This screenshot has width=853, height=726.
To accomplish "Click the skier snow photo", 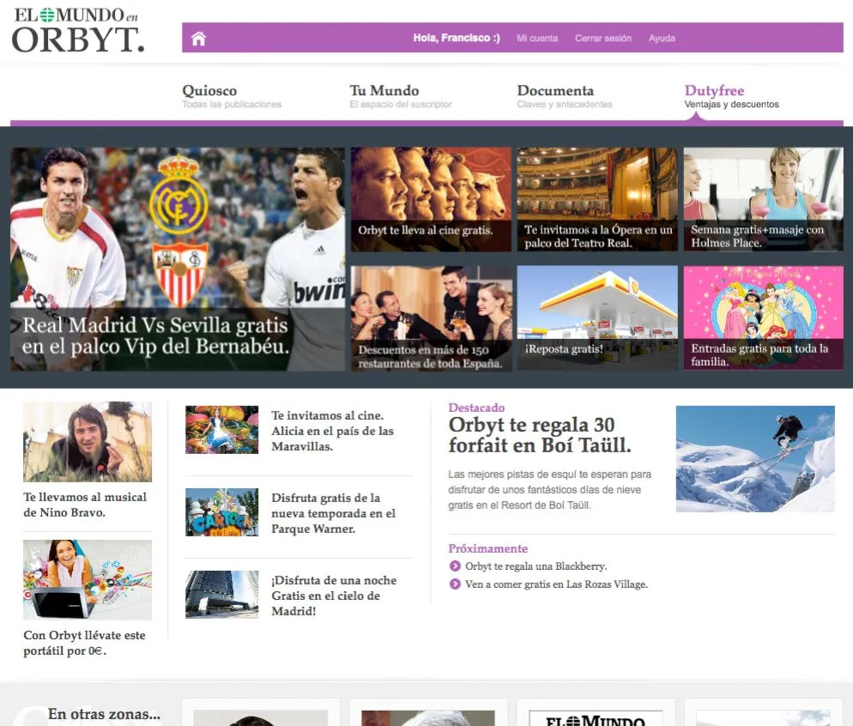I will [755, 459].
